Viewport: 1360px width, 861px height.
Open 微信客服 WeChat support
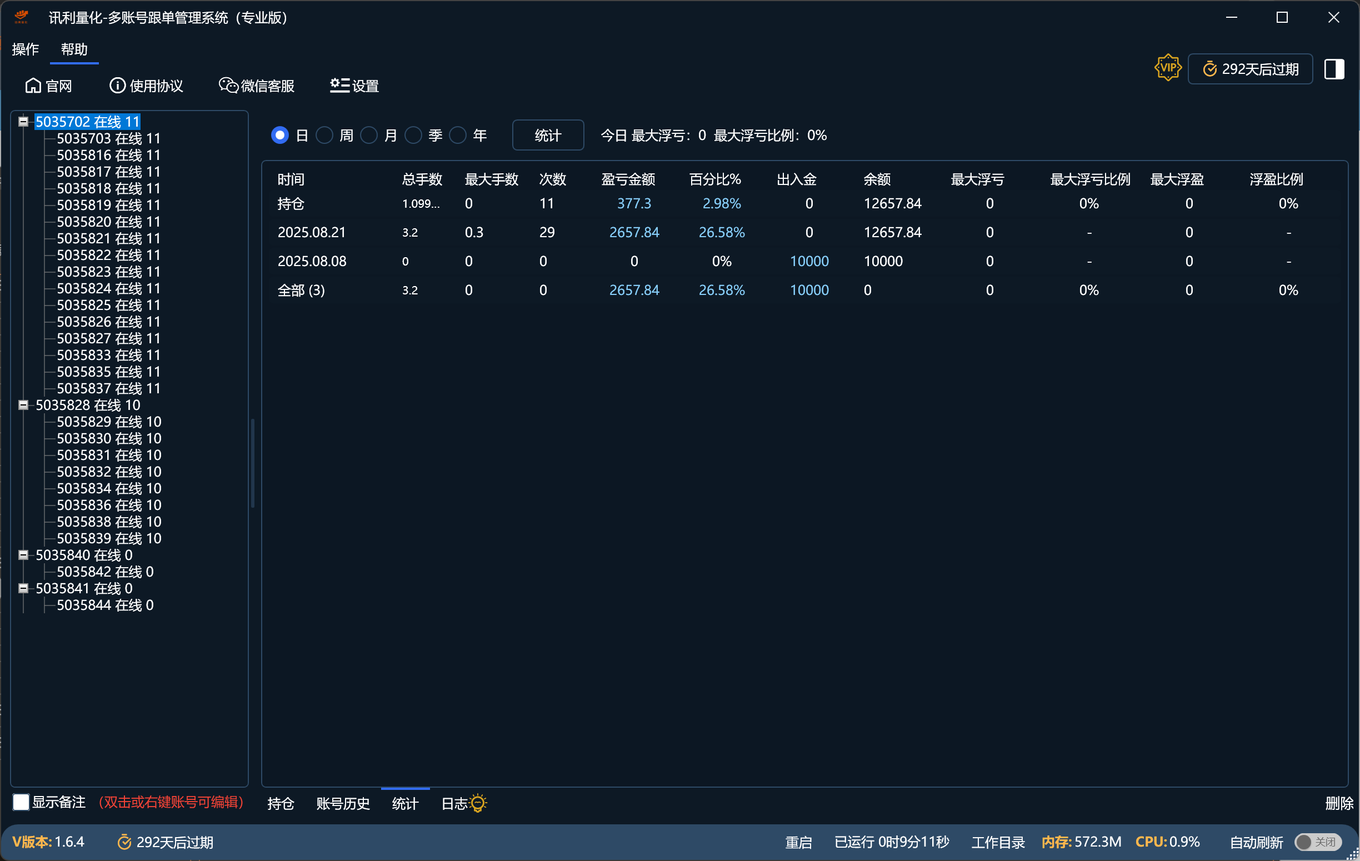click(227, 85)
